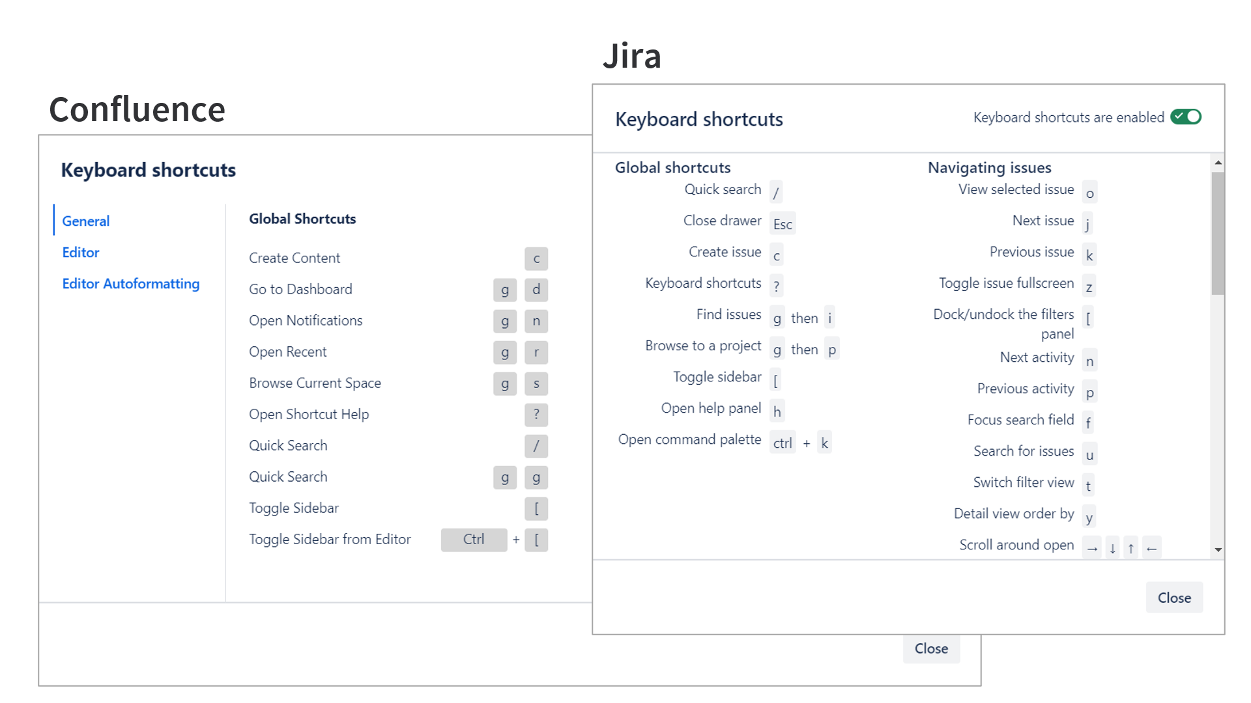Click the 'g' badge for Go to Dashboard

click(x=505, y=290)
